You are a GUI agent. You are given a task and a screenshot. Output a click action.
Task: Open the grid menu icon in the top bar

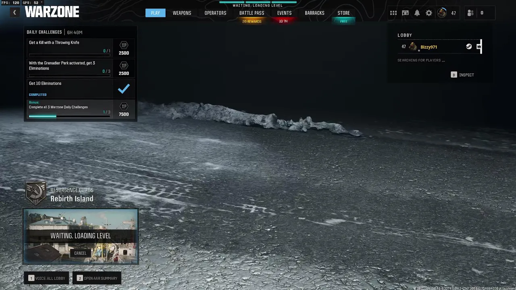pos(393,13)
